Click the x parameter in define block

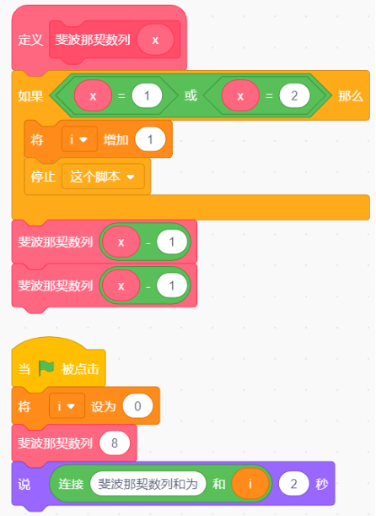coord(155,40)
